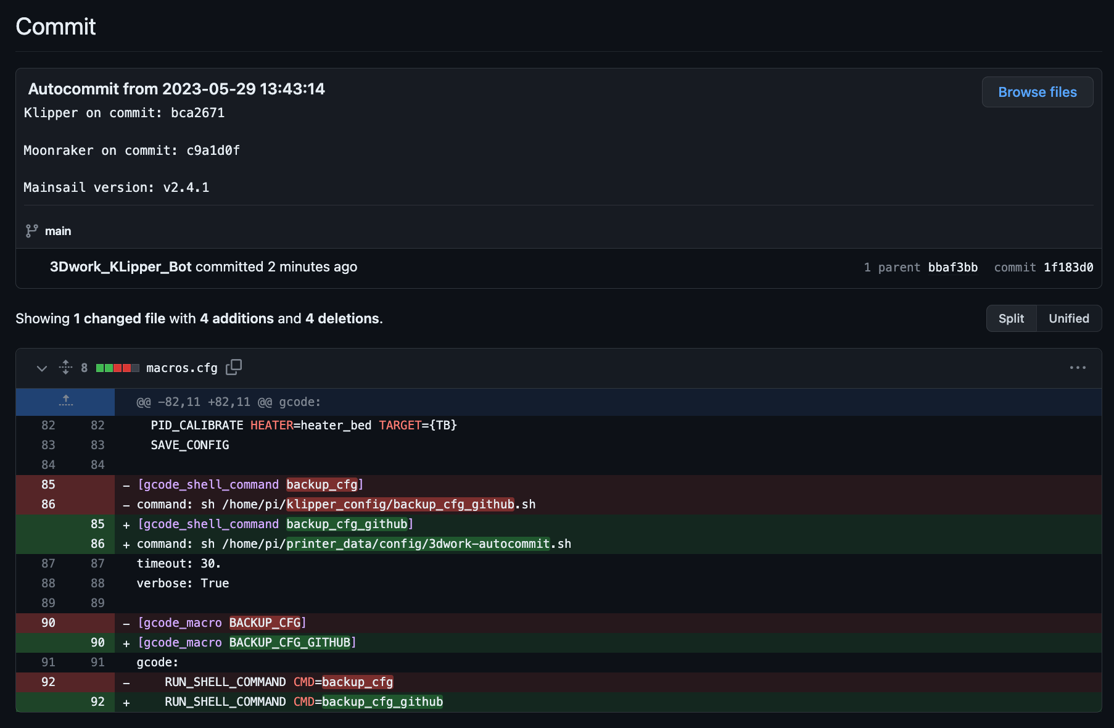Switch to Split diff view

click(x=1011, y=318)
